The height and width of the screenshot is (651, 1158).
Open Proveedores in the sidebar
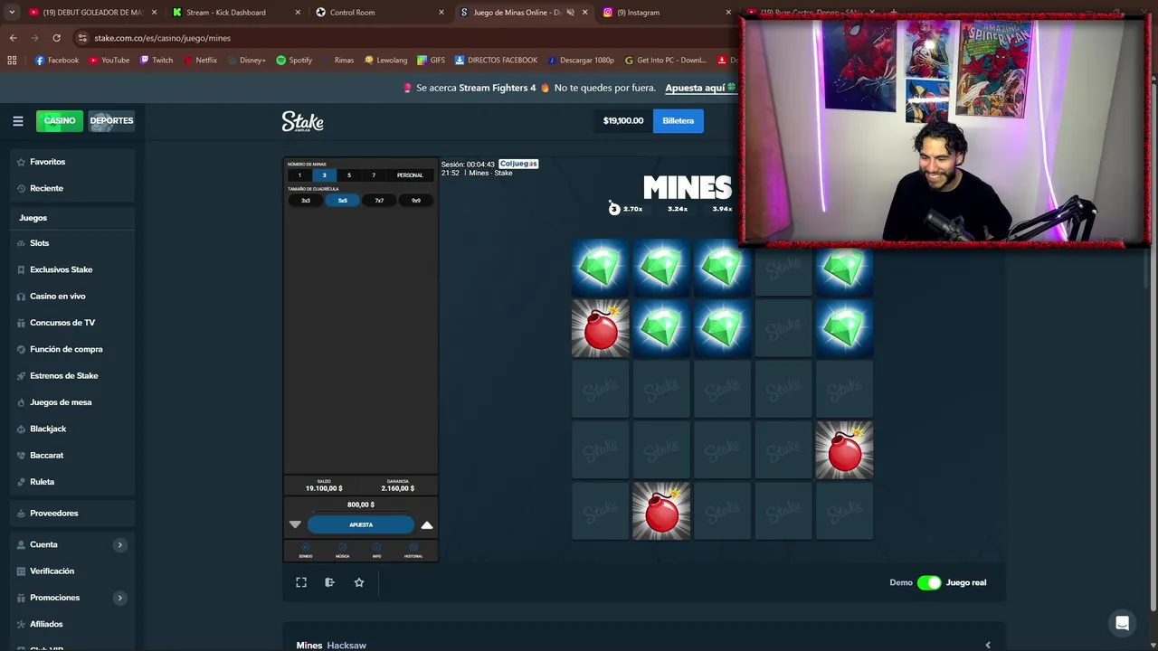click(x=53, y=513)
